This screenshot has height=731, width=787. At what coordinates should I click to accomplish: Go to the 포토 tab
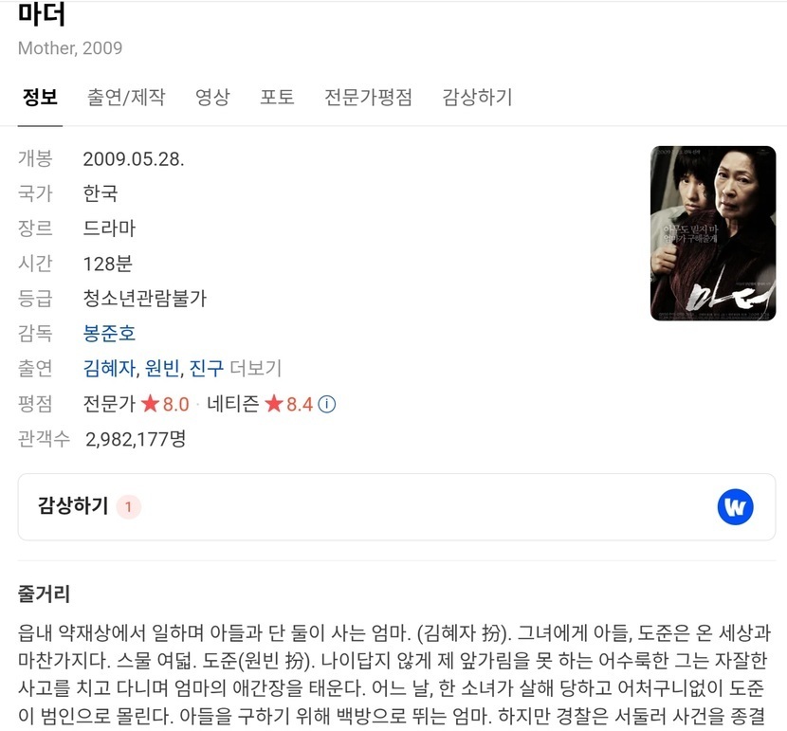click(277, 97)
